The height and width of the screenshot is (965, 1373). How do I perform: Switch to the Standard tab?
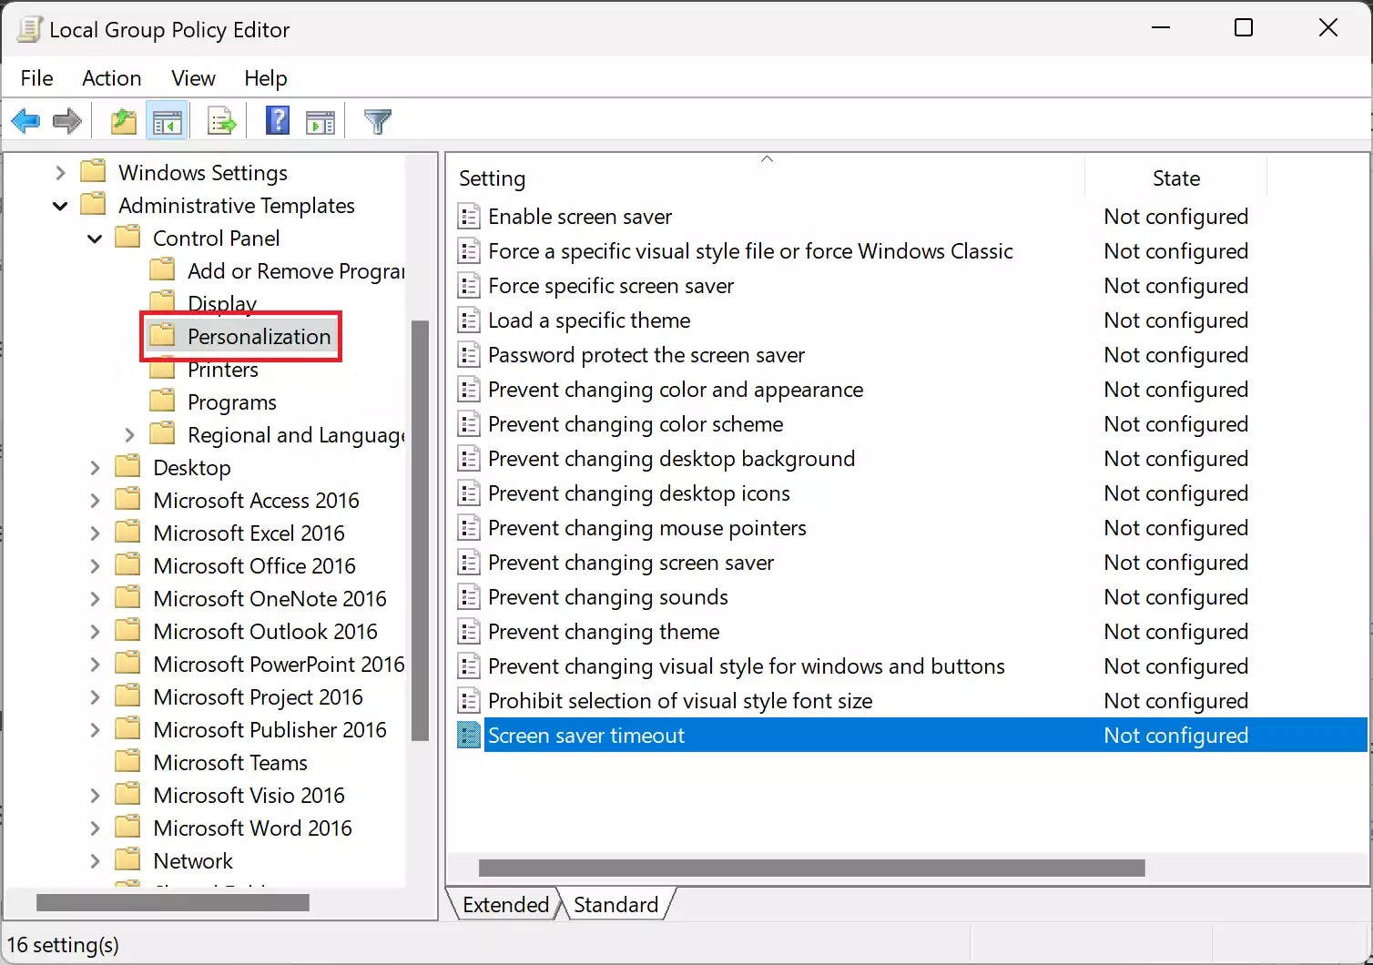point(615,904)
